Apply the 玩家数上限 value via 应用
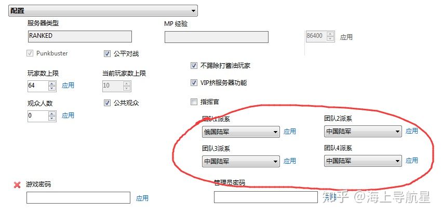Image resolution: width=442 pixels, height=215 pixels. click(x=68, y=85)
